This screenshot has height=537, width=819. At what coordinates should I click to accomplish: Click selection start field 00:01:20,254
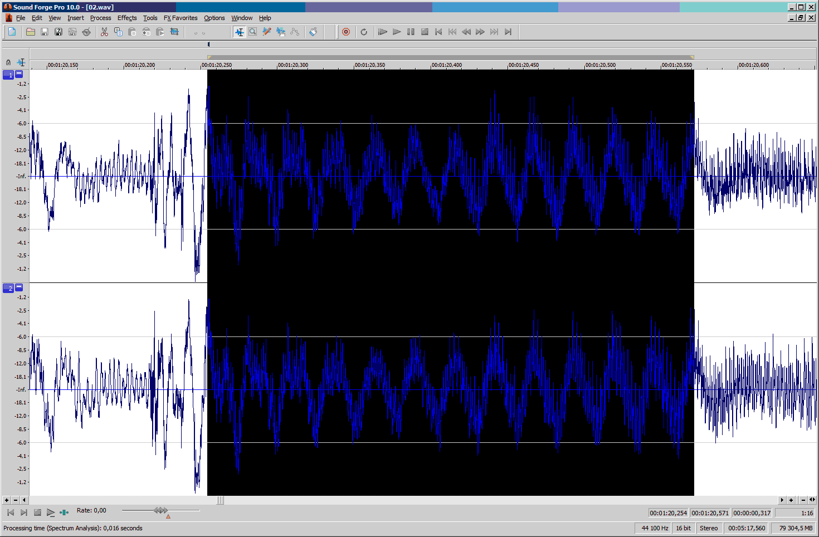(669, 513)
